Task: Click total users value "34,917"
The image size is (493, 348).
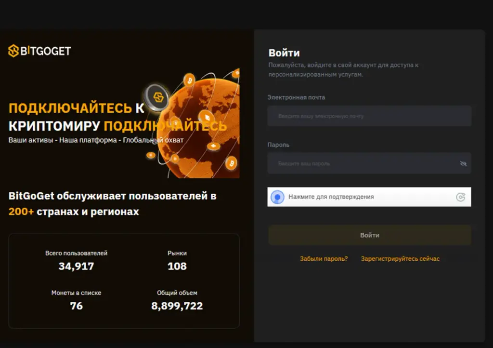Action: click(77, 266)
